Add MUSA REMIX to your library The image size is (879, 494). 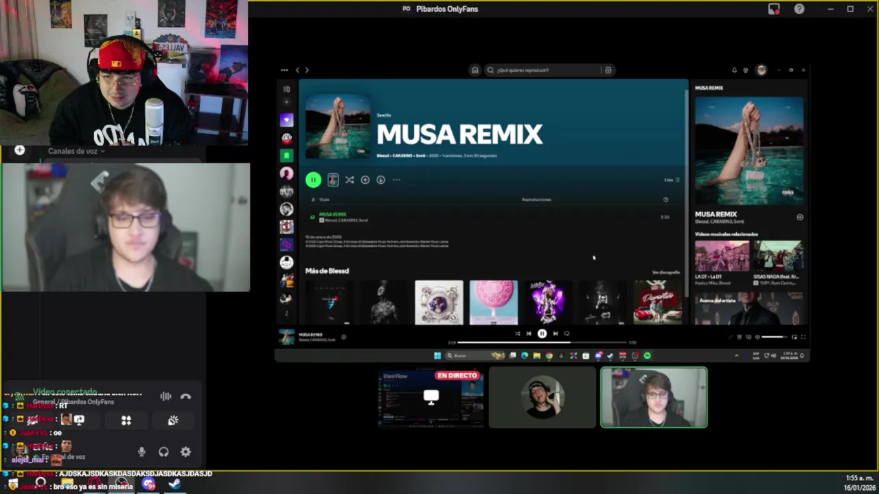click(365, 180)
